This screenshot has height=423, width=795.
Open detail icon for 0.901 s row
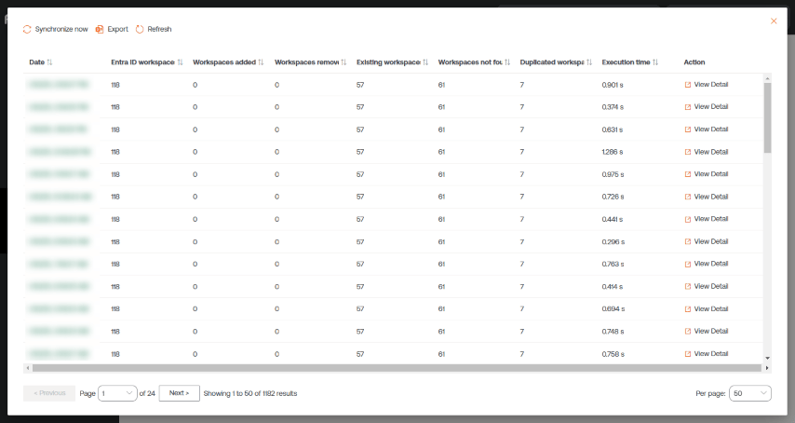688,85
